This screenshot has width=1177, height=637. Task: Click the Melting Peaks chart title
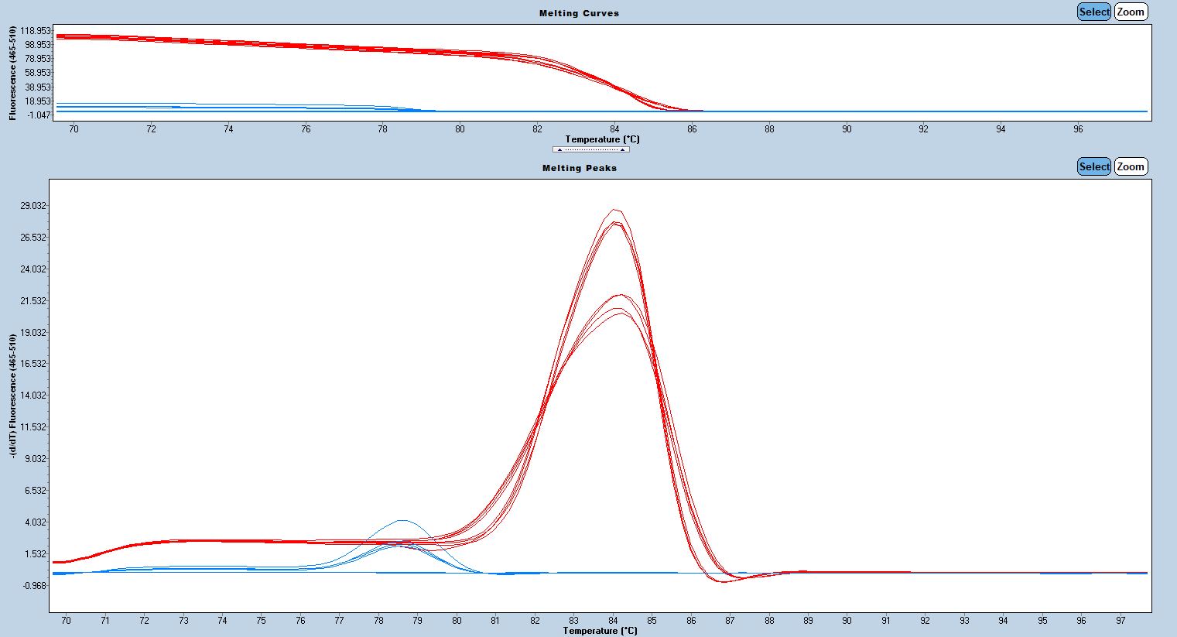(x=579, y=168)
